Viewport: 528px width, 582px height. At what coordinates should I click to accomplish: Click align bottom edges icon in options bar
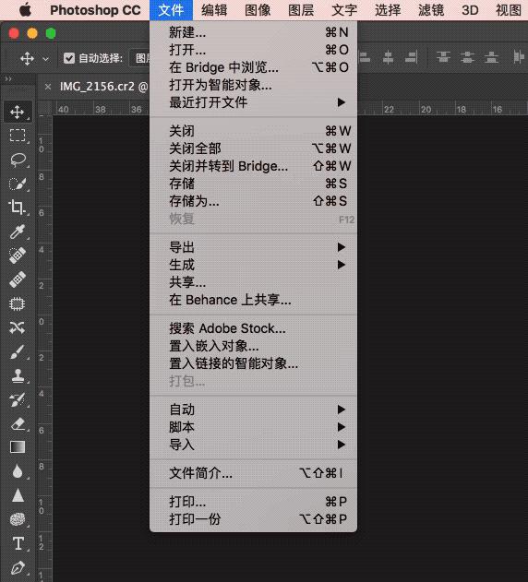click(x=412, y=57)
